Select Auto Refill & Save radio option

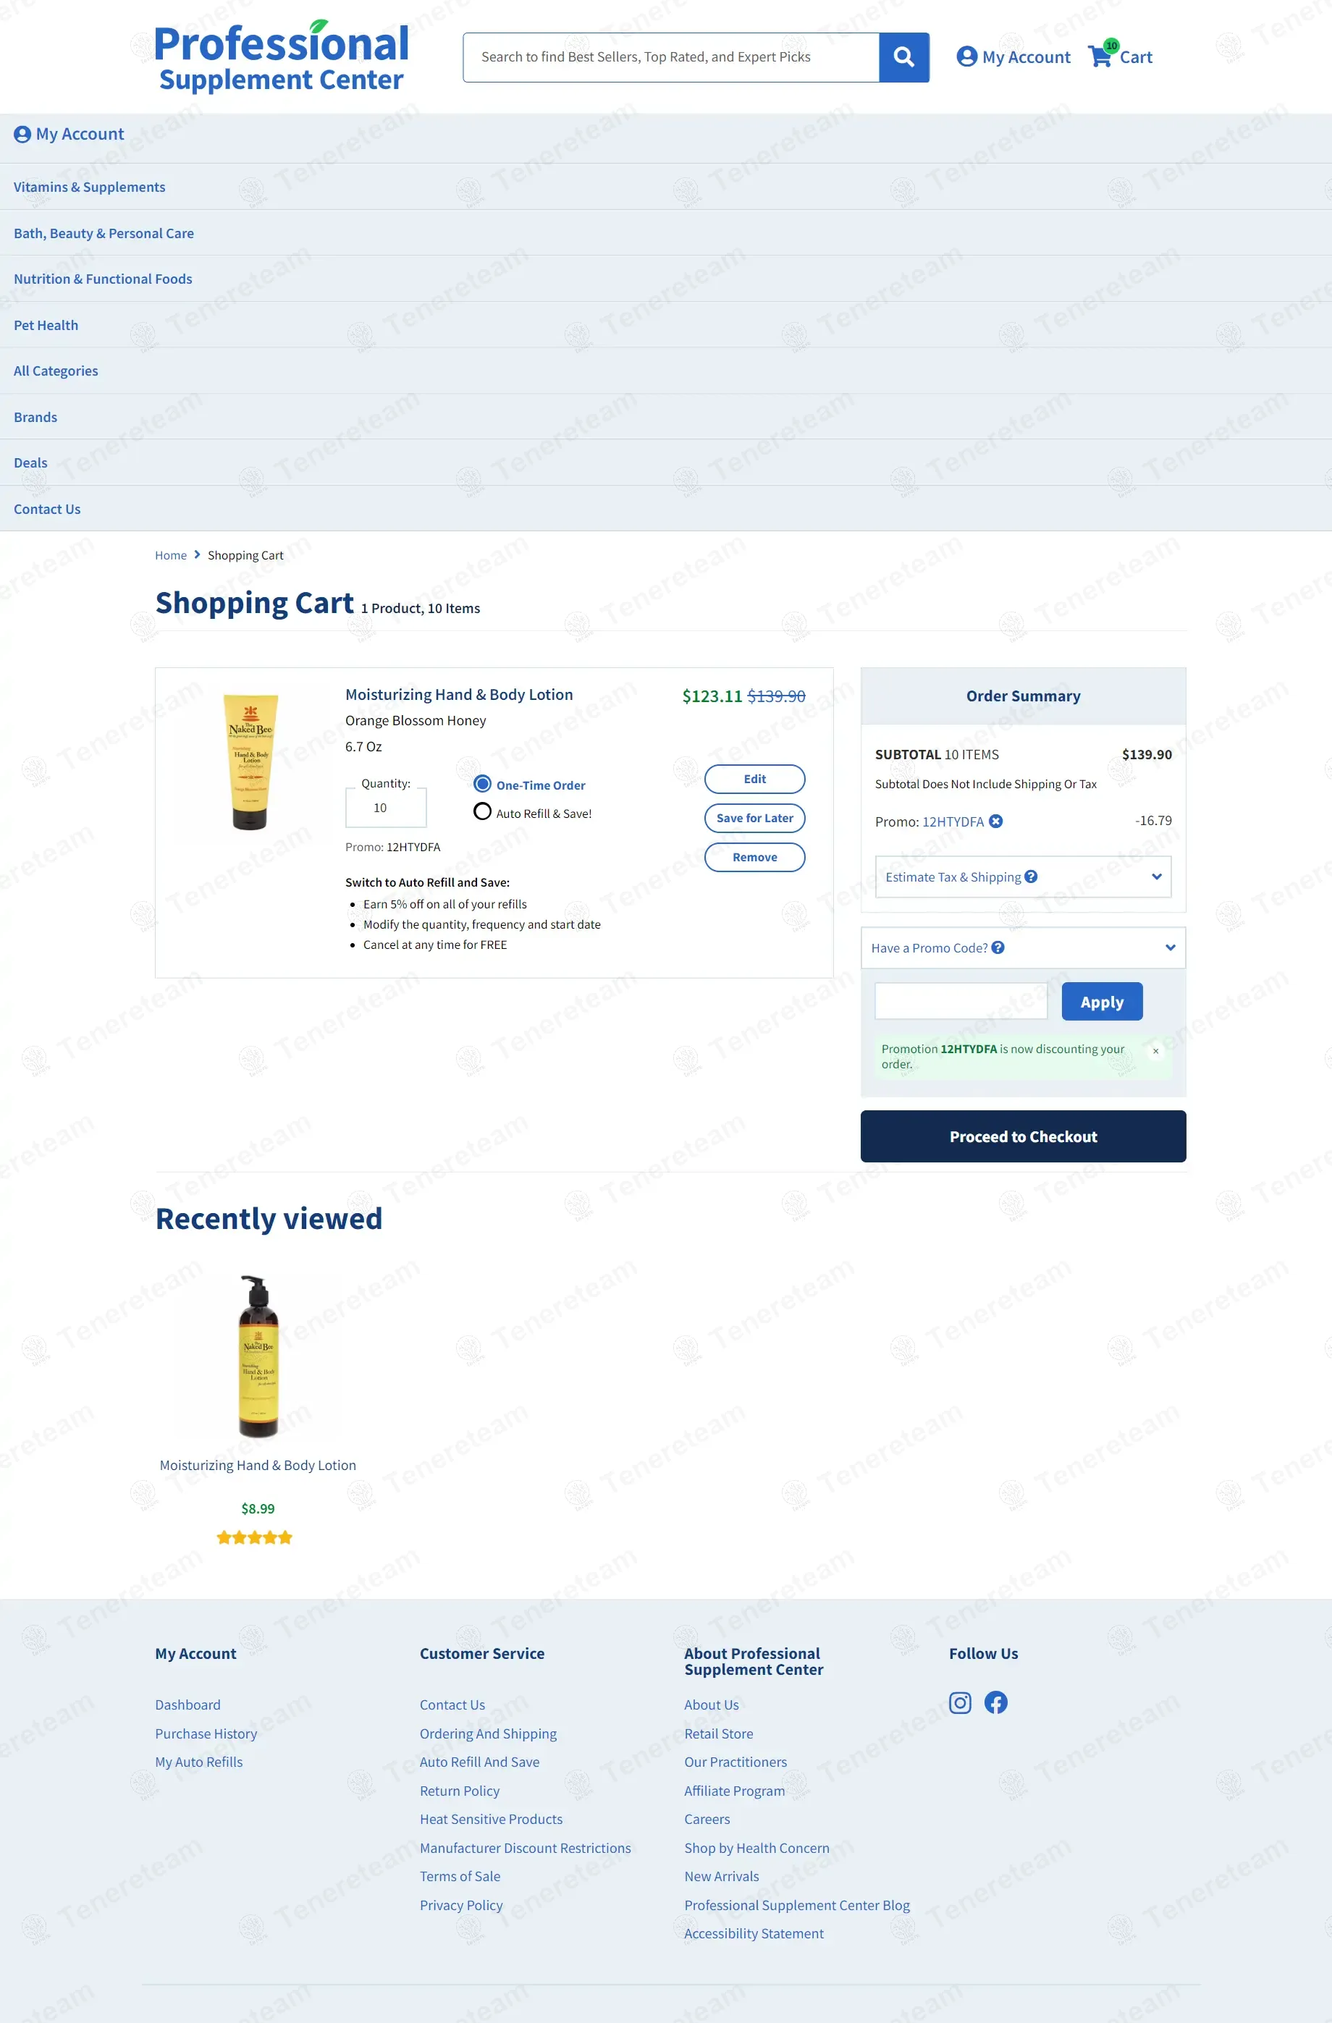point(482,812)
